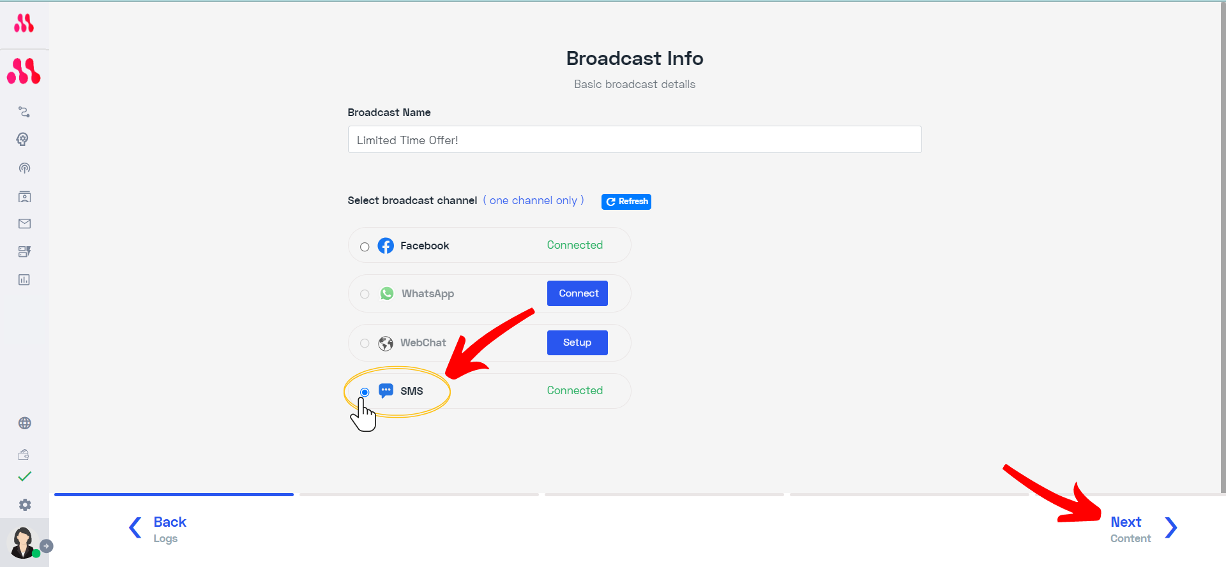
Task: Click Connect for WhatsApp
Action: 577,293
